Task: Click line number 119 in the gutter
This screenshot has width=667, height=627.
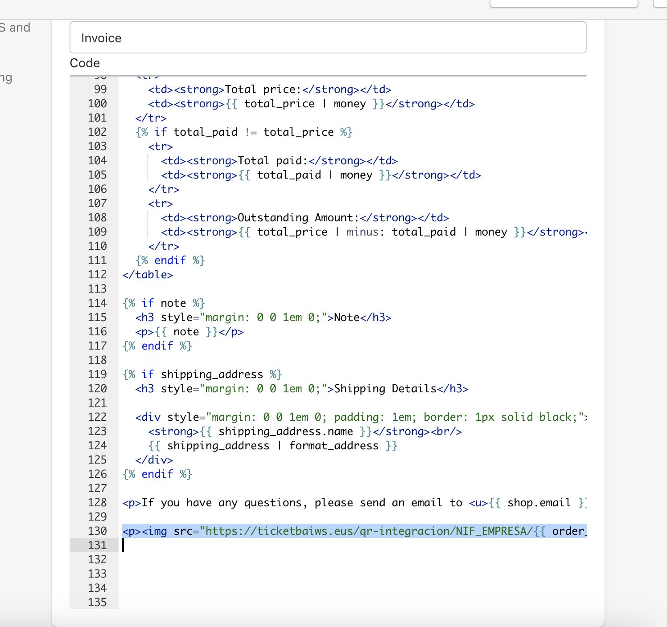Action: tap(97, 375)
